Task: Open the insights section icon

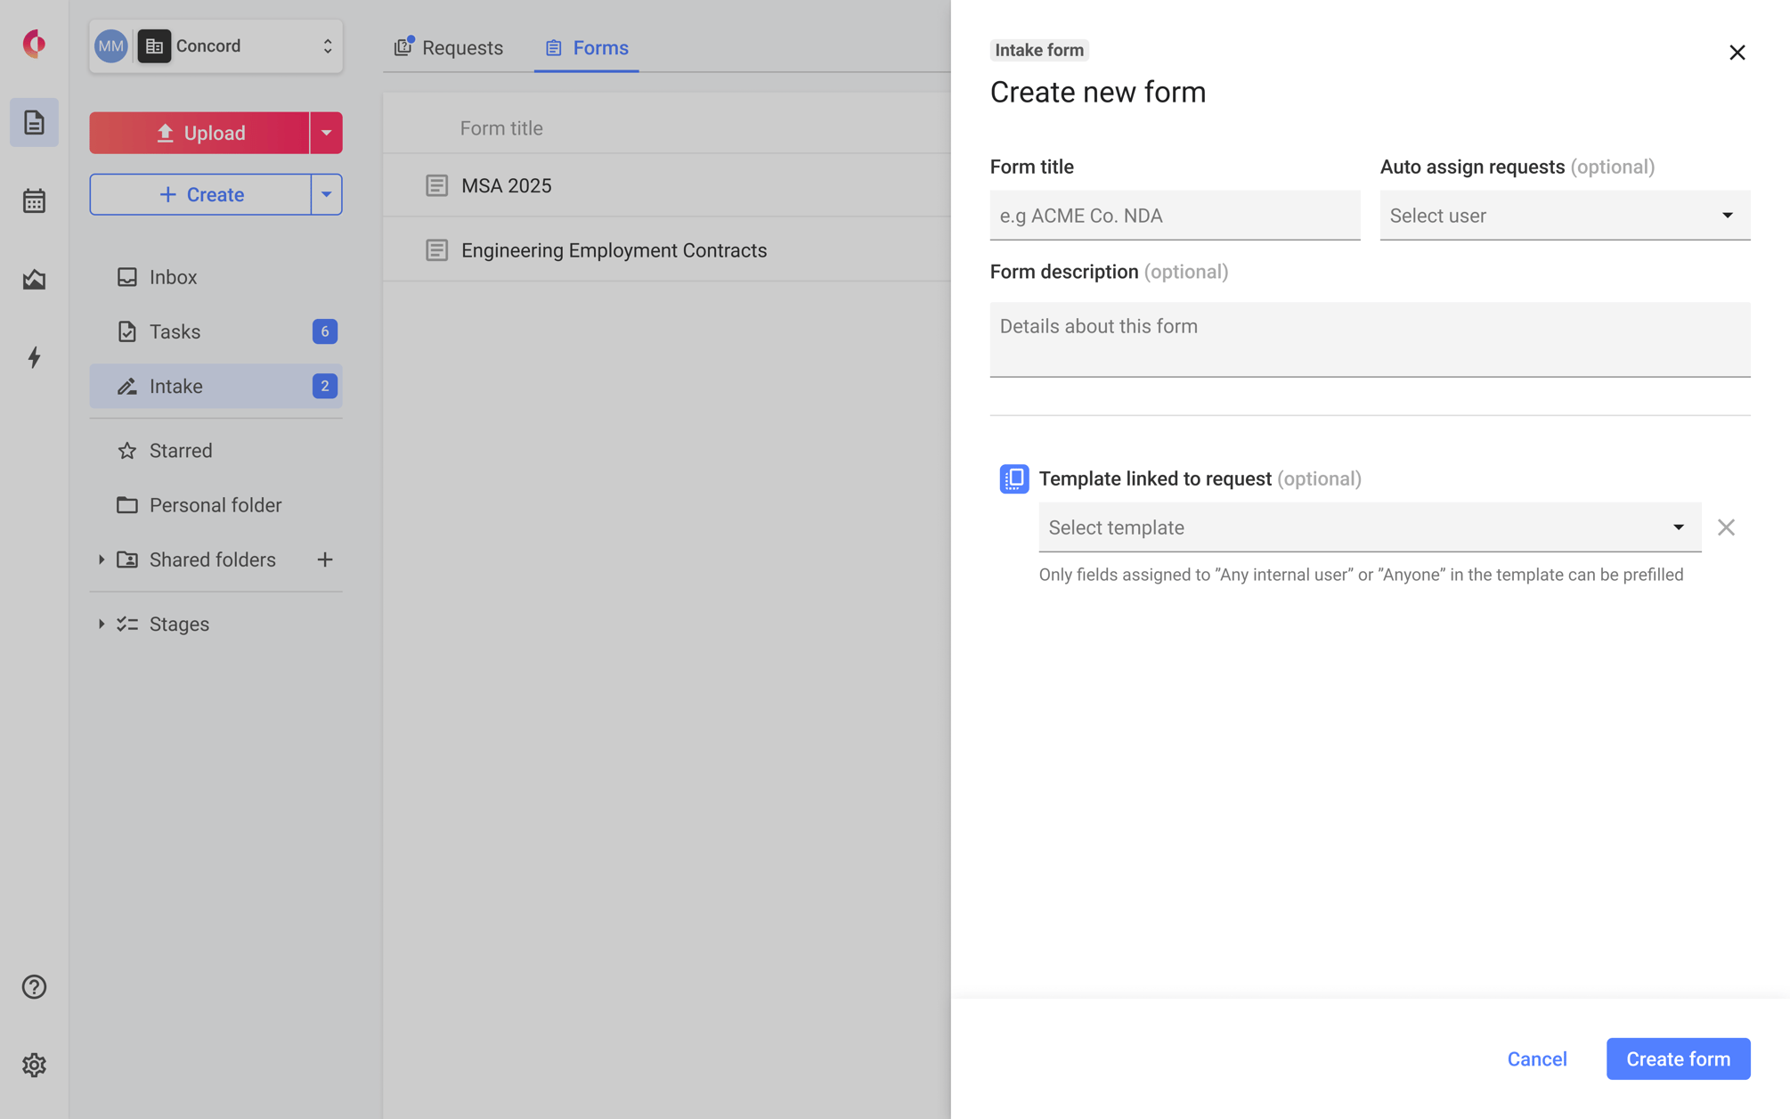Action: [x=34, y=279]
